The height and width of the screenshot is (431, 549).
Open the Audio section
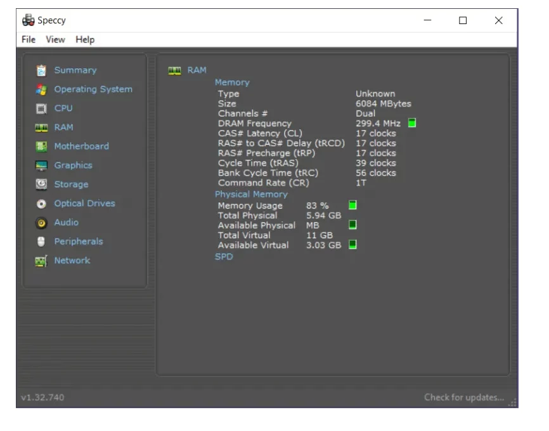click(x=66, y=222)
